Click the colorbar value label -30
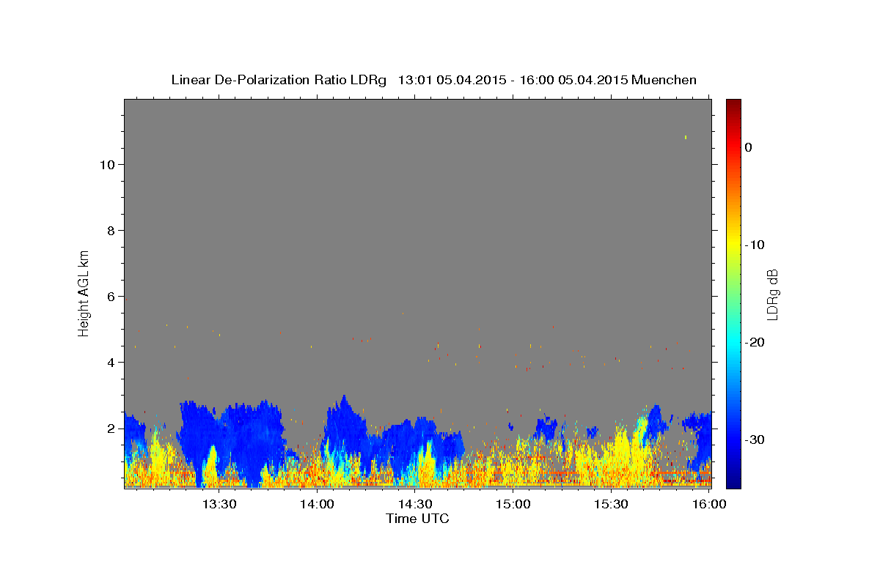The image size is (880, 586). pos(755,439)
